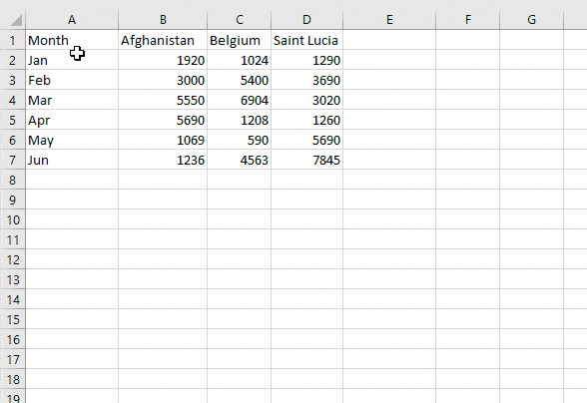Select row 18 header
Viewport: 587px width, 403px height.
13,379
